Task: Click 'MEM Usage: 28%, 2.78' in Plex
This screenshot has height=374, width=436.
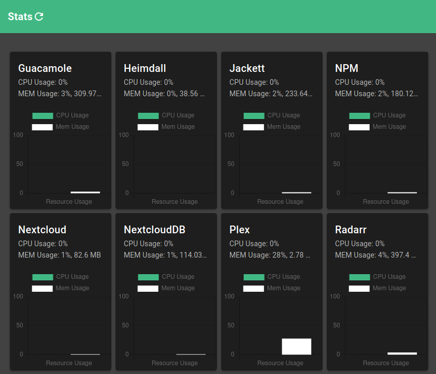Action: [x=270, y=255]
